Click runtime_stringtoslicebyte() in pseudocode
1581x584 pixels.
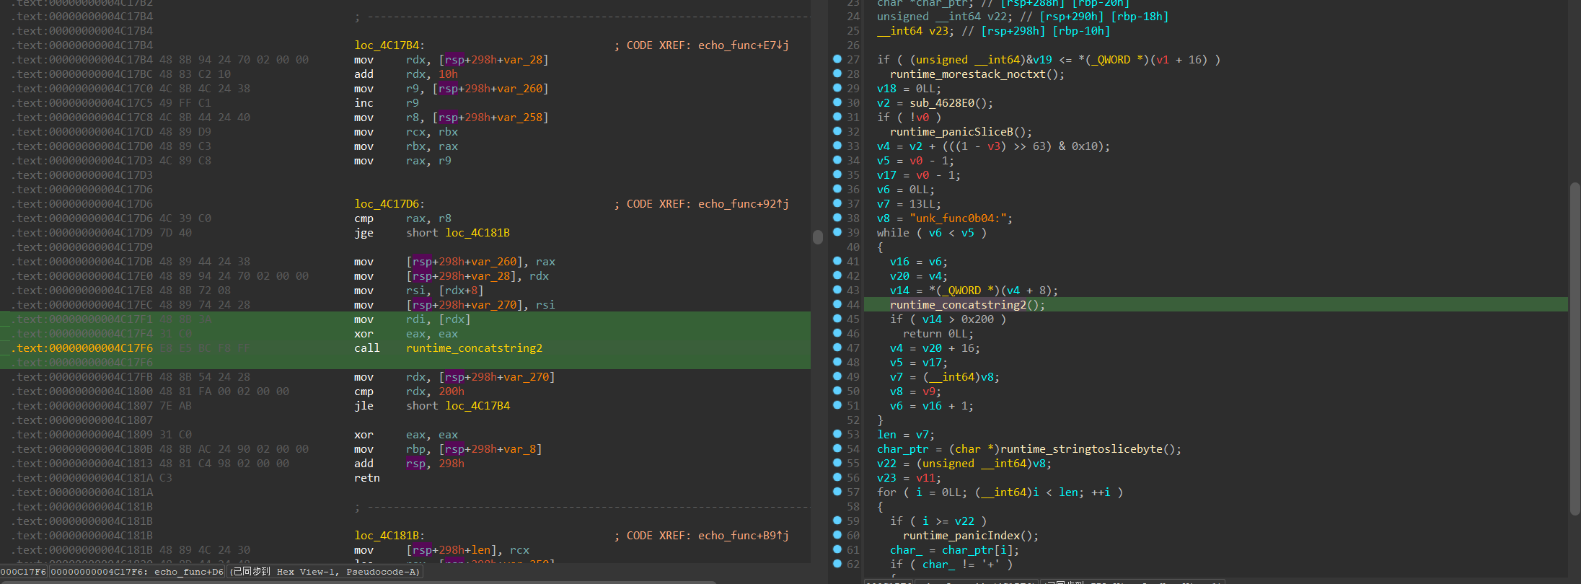coord(1090,449)
